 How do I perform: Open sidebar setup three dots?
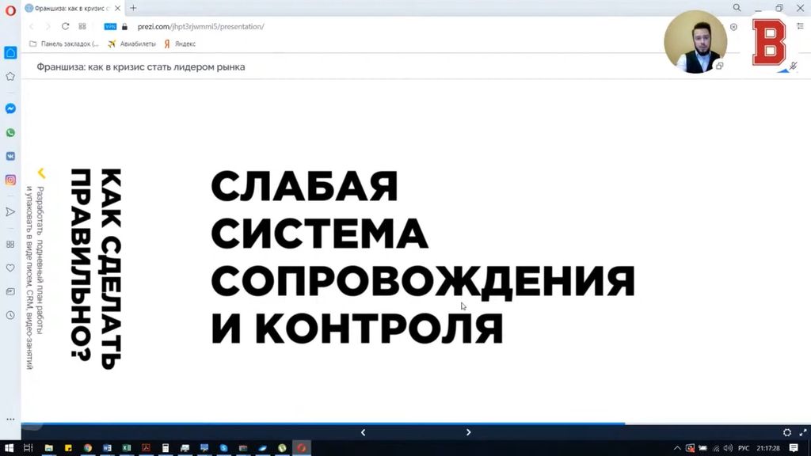click(10, 420)
